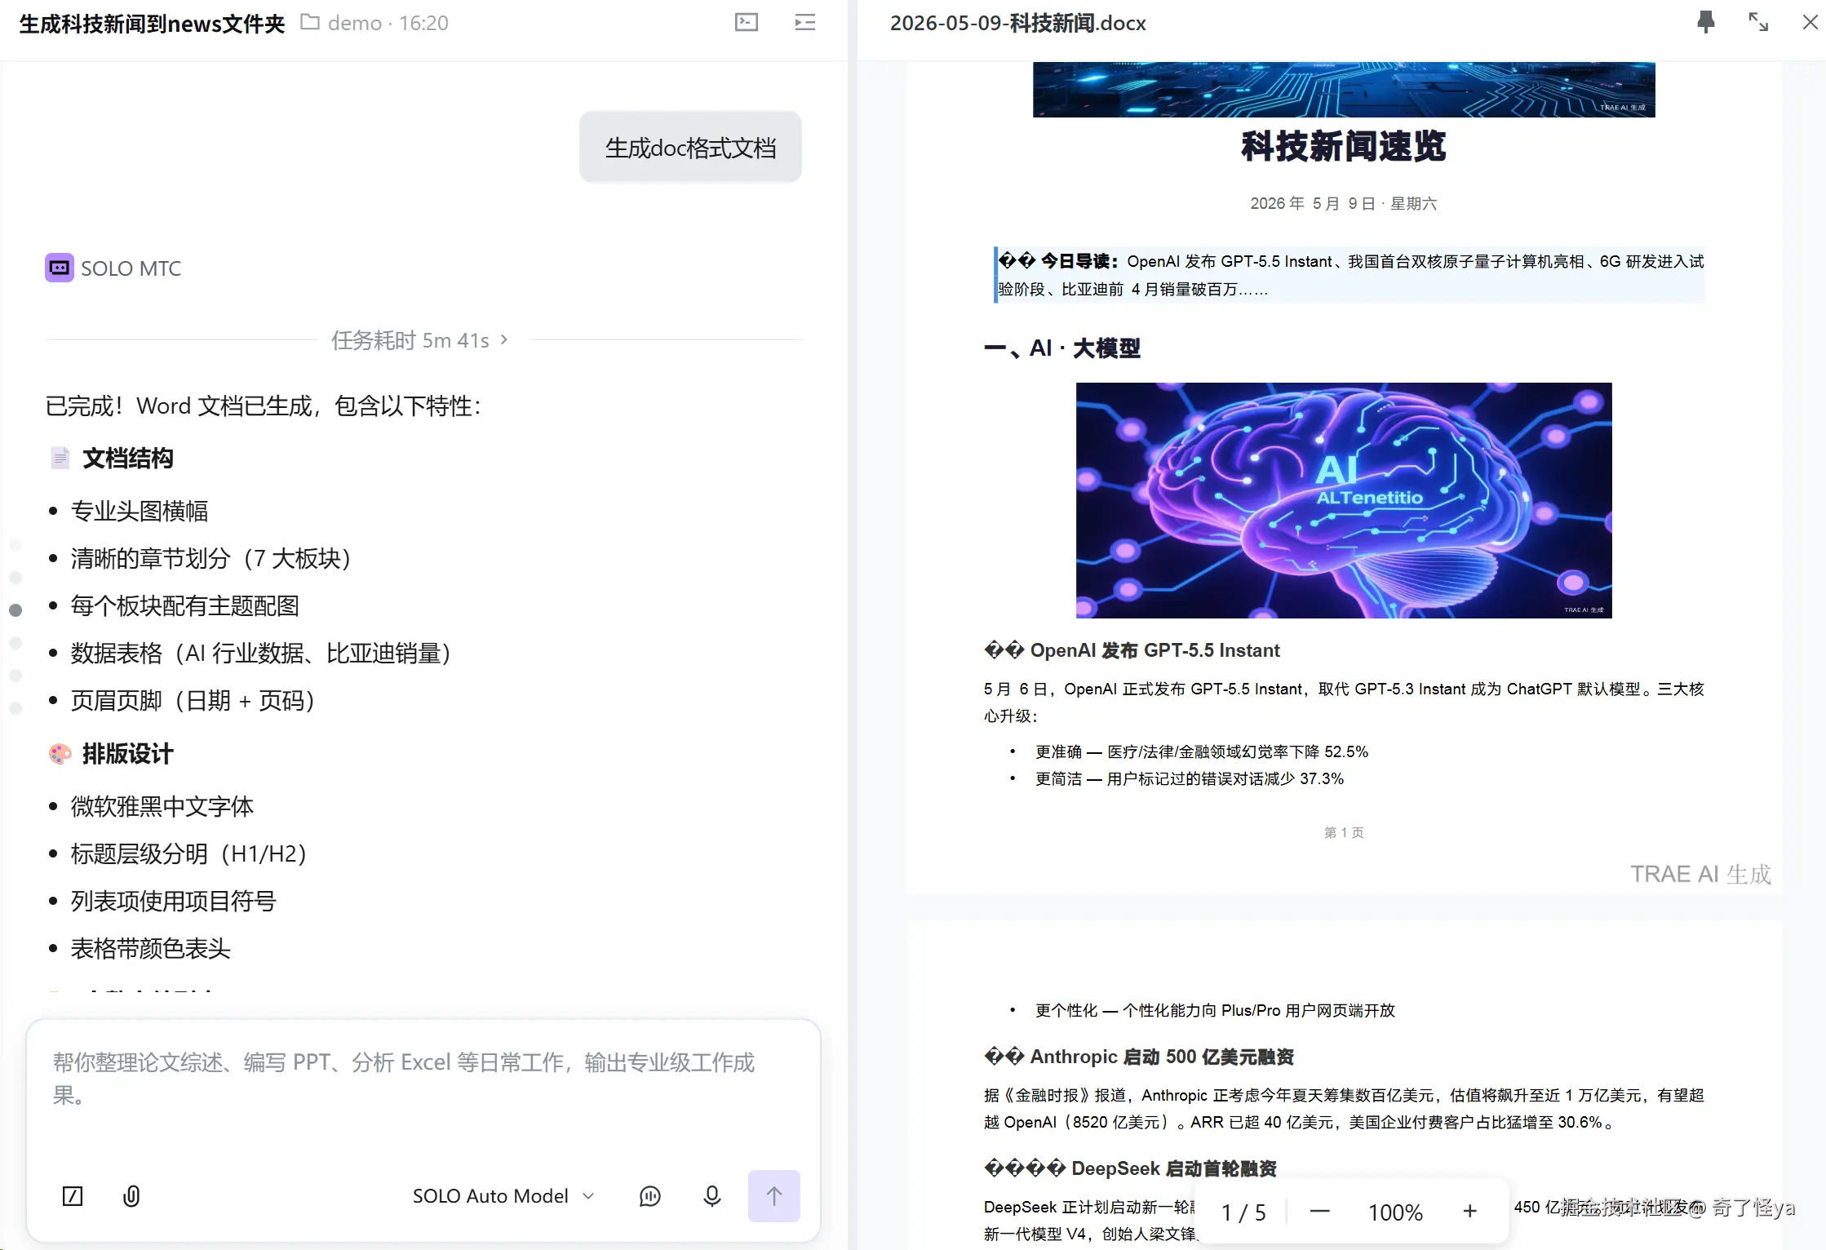Click the bullet 更简洁 — 用户标记过的错误对话减少 37.3%
Image resolution: width=1826 pixels, height=1250 pixels.
click(1190, 778)
